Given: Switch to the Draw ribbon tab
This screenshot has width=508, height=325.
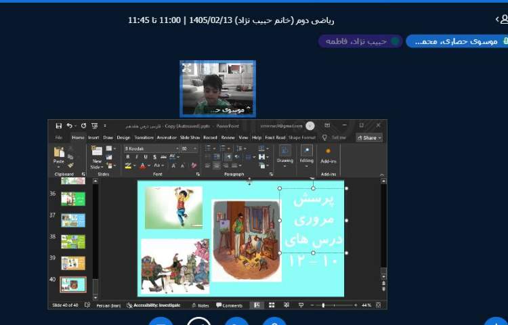Looking at the screenshot, I should 108,137.
